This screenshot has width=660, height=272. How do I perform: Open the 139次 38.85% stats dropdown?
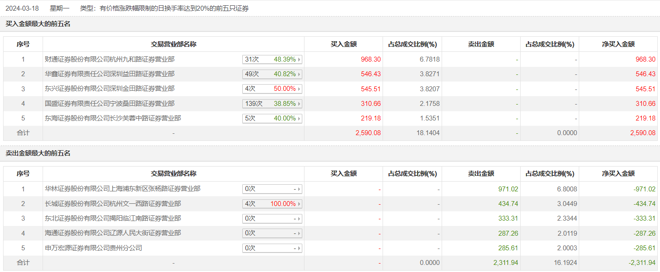click(272, 104)
